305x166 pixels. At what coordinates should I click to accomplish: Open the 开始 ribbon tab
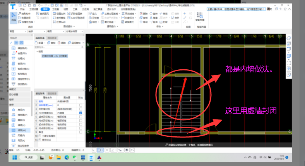click(x=22, y=9)
